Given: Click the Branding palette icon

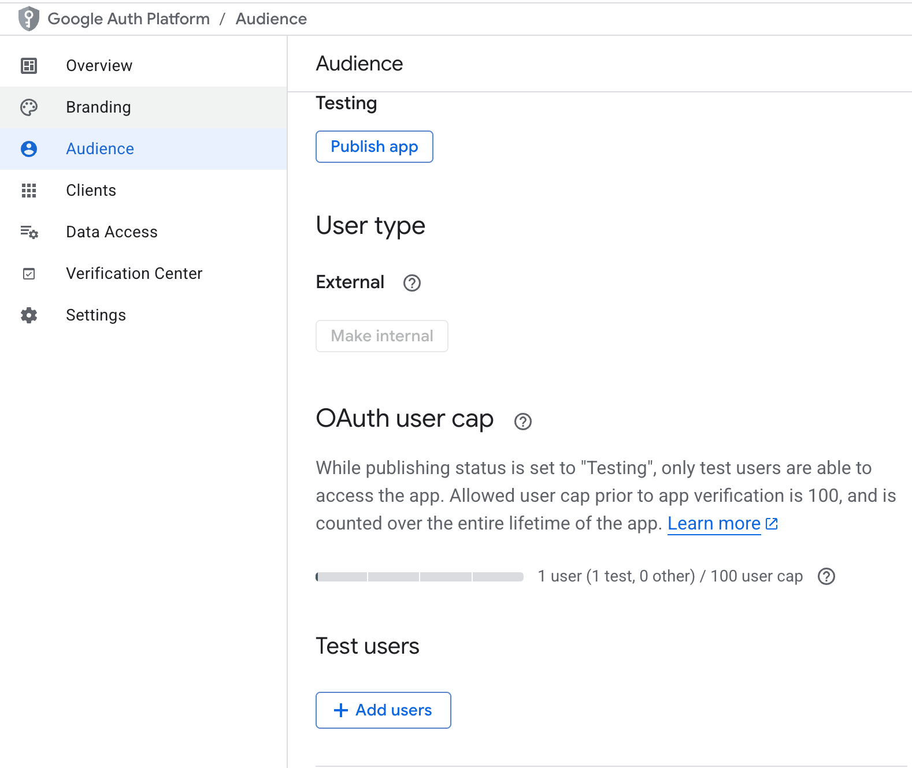Looking at the screenshot, I should [29, 107].
